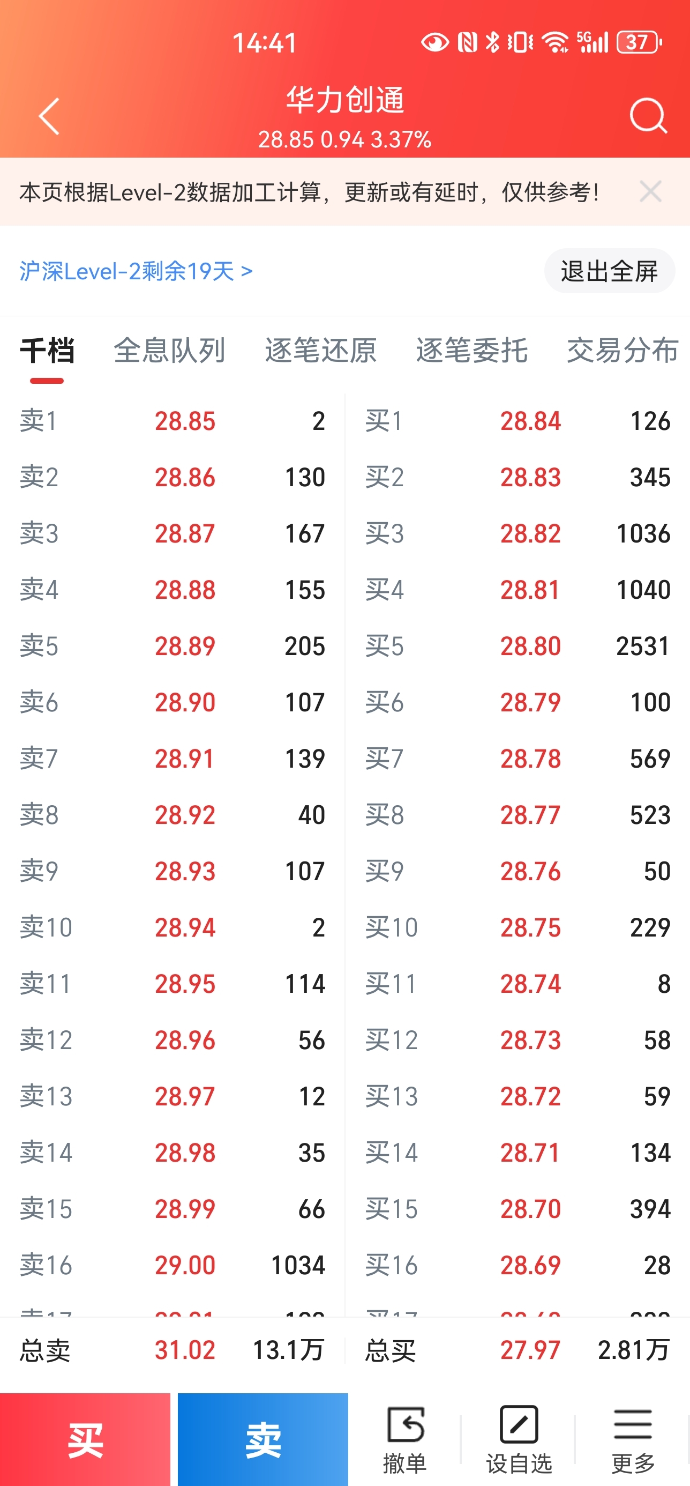
Task: Tap the Bluetooth status icon
Action: [492, 42]
